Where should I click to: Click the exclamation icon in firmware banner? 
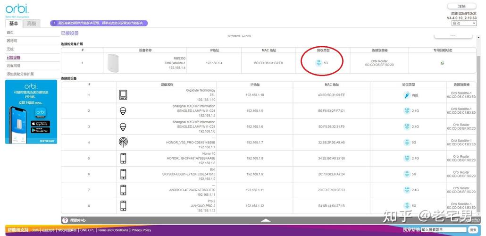click(54, 23)
